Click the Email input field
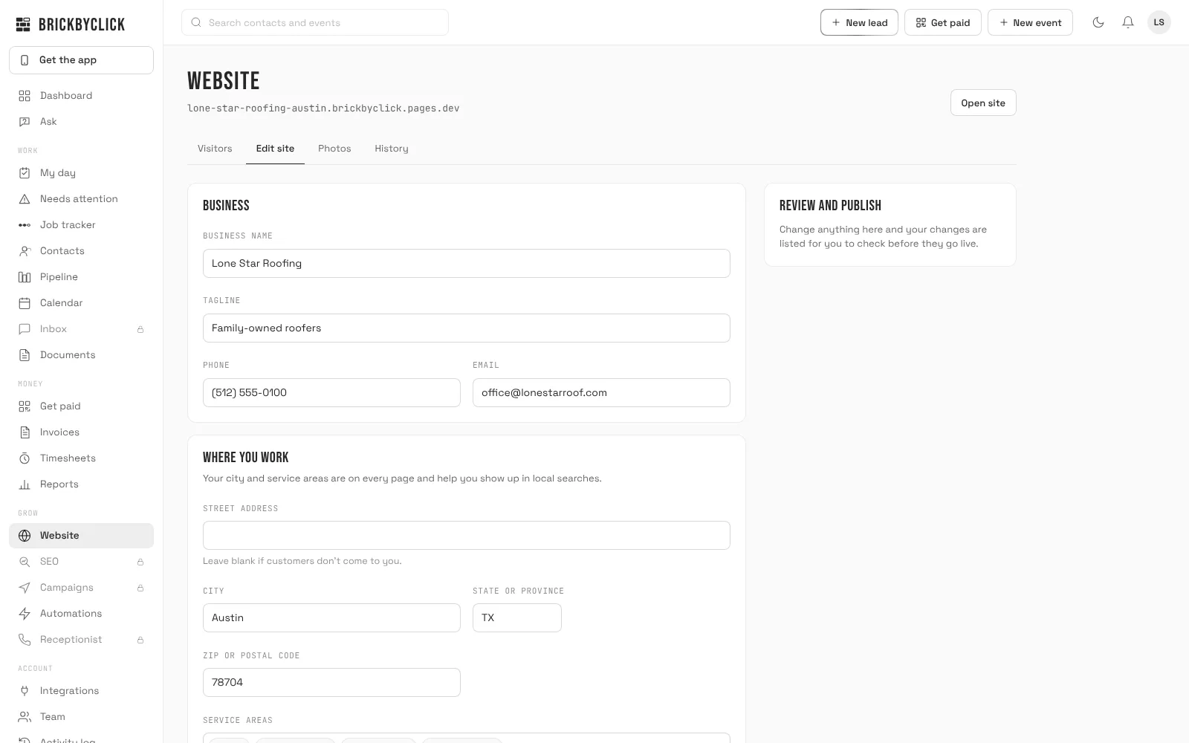Image resolution: width=1189 pixels, height=743 pixels. (x=601, y=392)
